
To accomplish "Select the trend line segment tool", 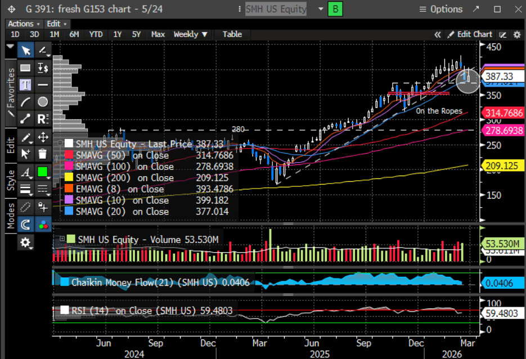I will (x=26, y=118).
